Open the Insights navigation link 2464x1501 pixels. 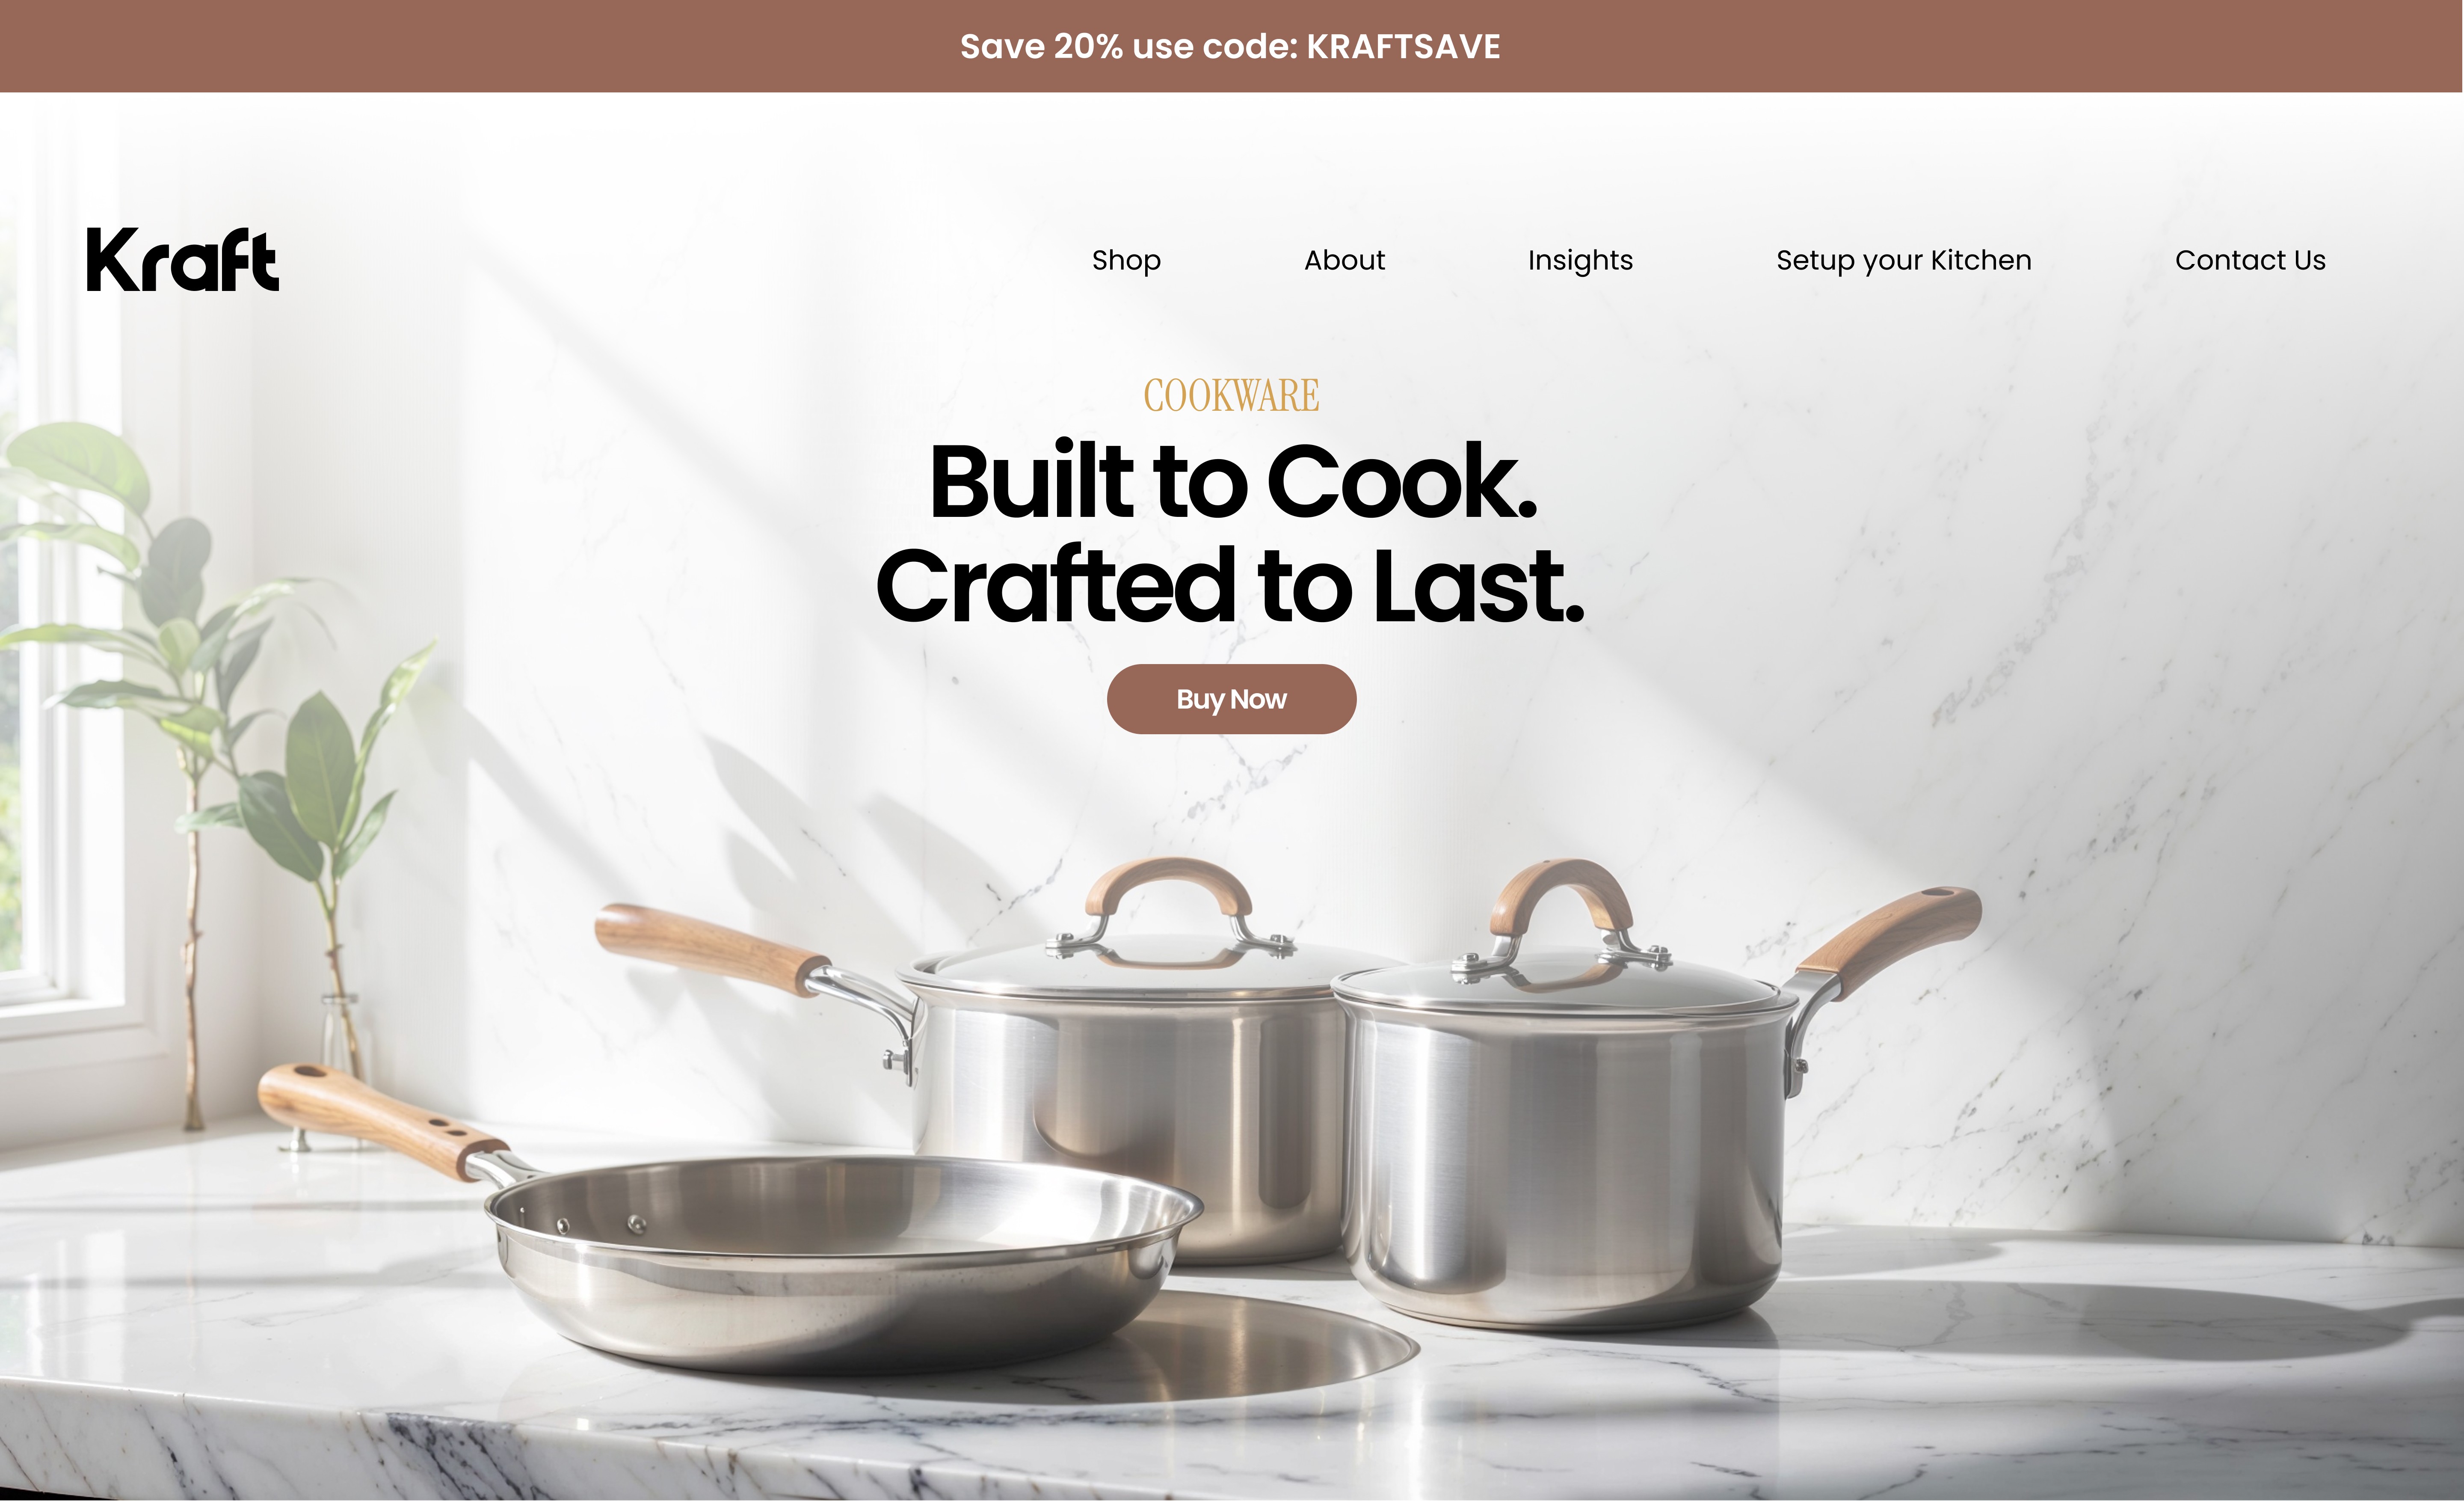coord(1580,260)
